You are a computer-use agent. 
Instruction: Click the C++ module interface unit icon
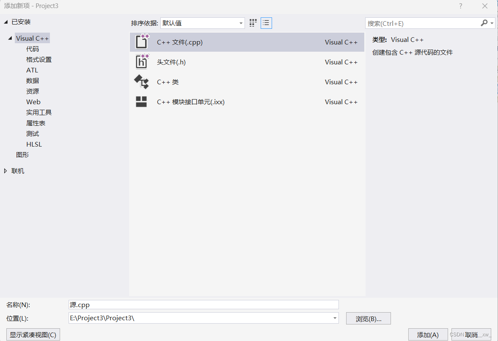pos(141,102)
